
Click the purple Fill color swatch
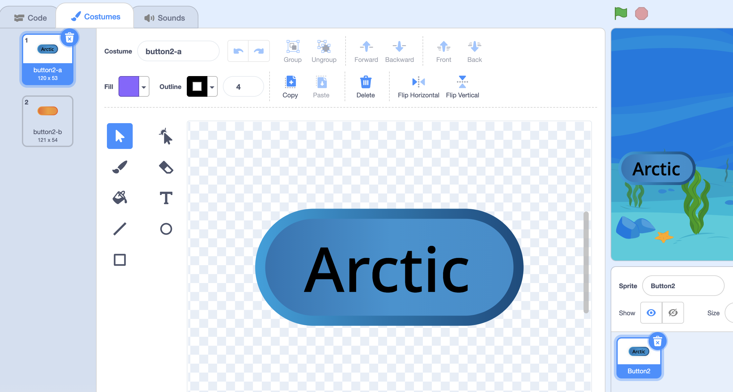coord(129,87)
